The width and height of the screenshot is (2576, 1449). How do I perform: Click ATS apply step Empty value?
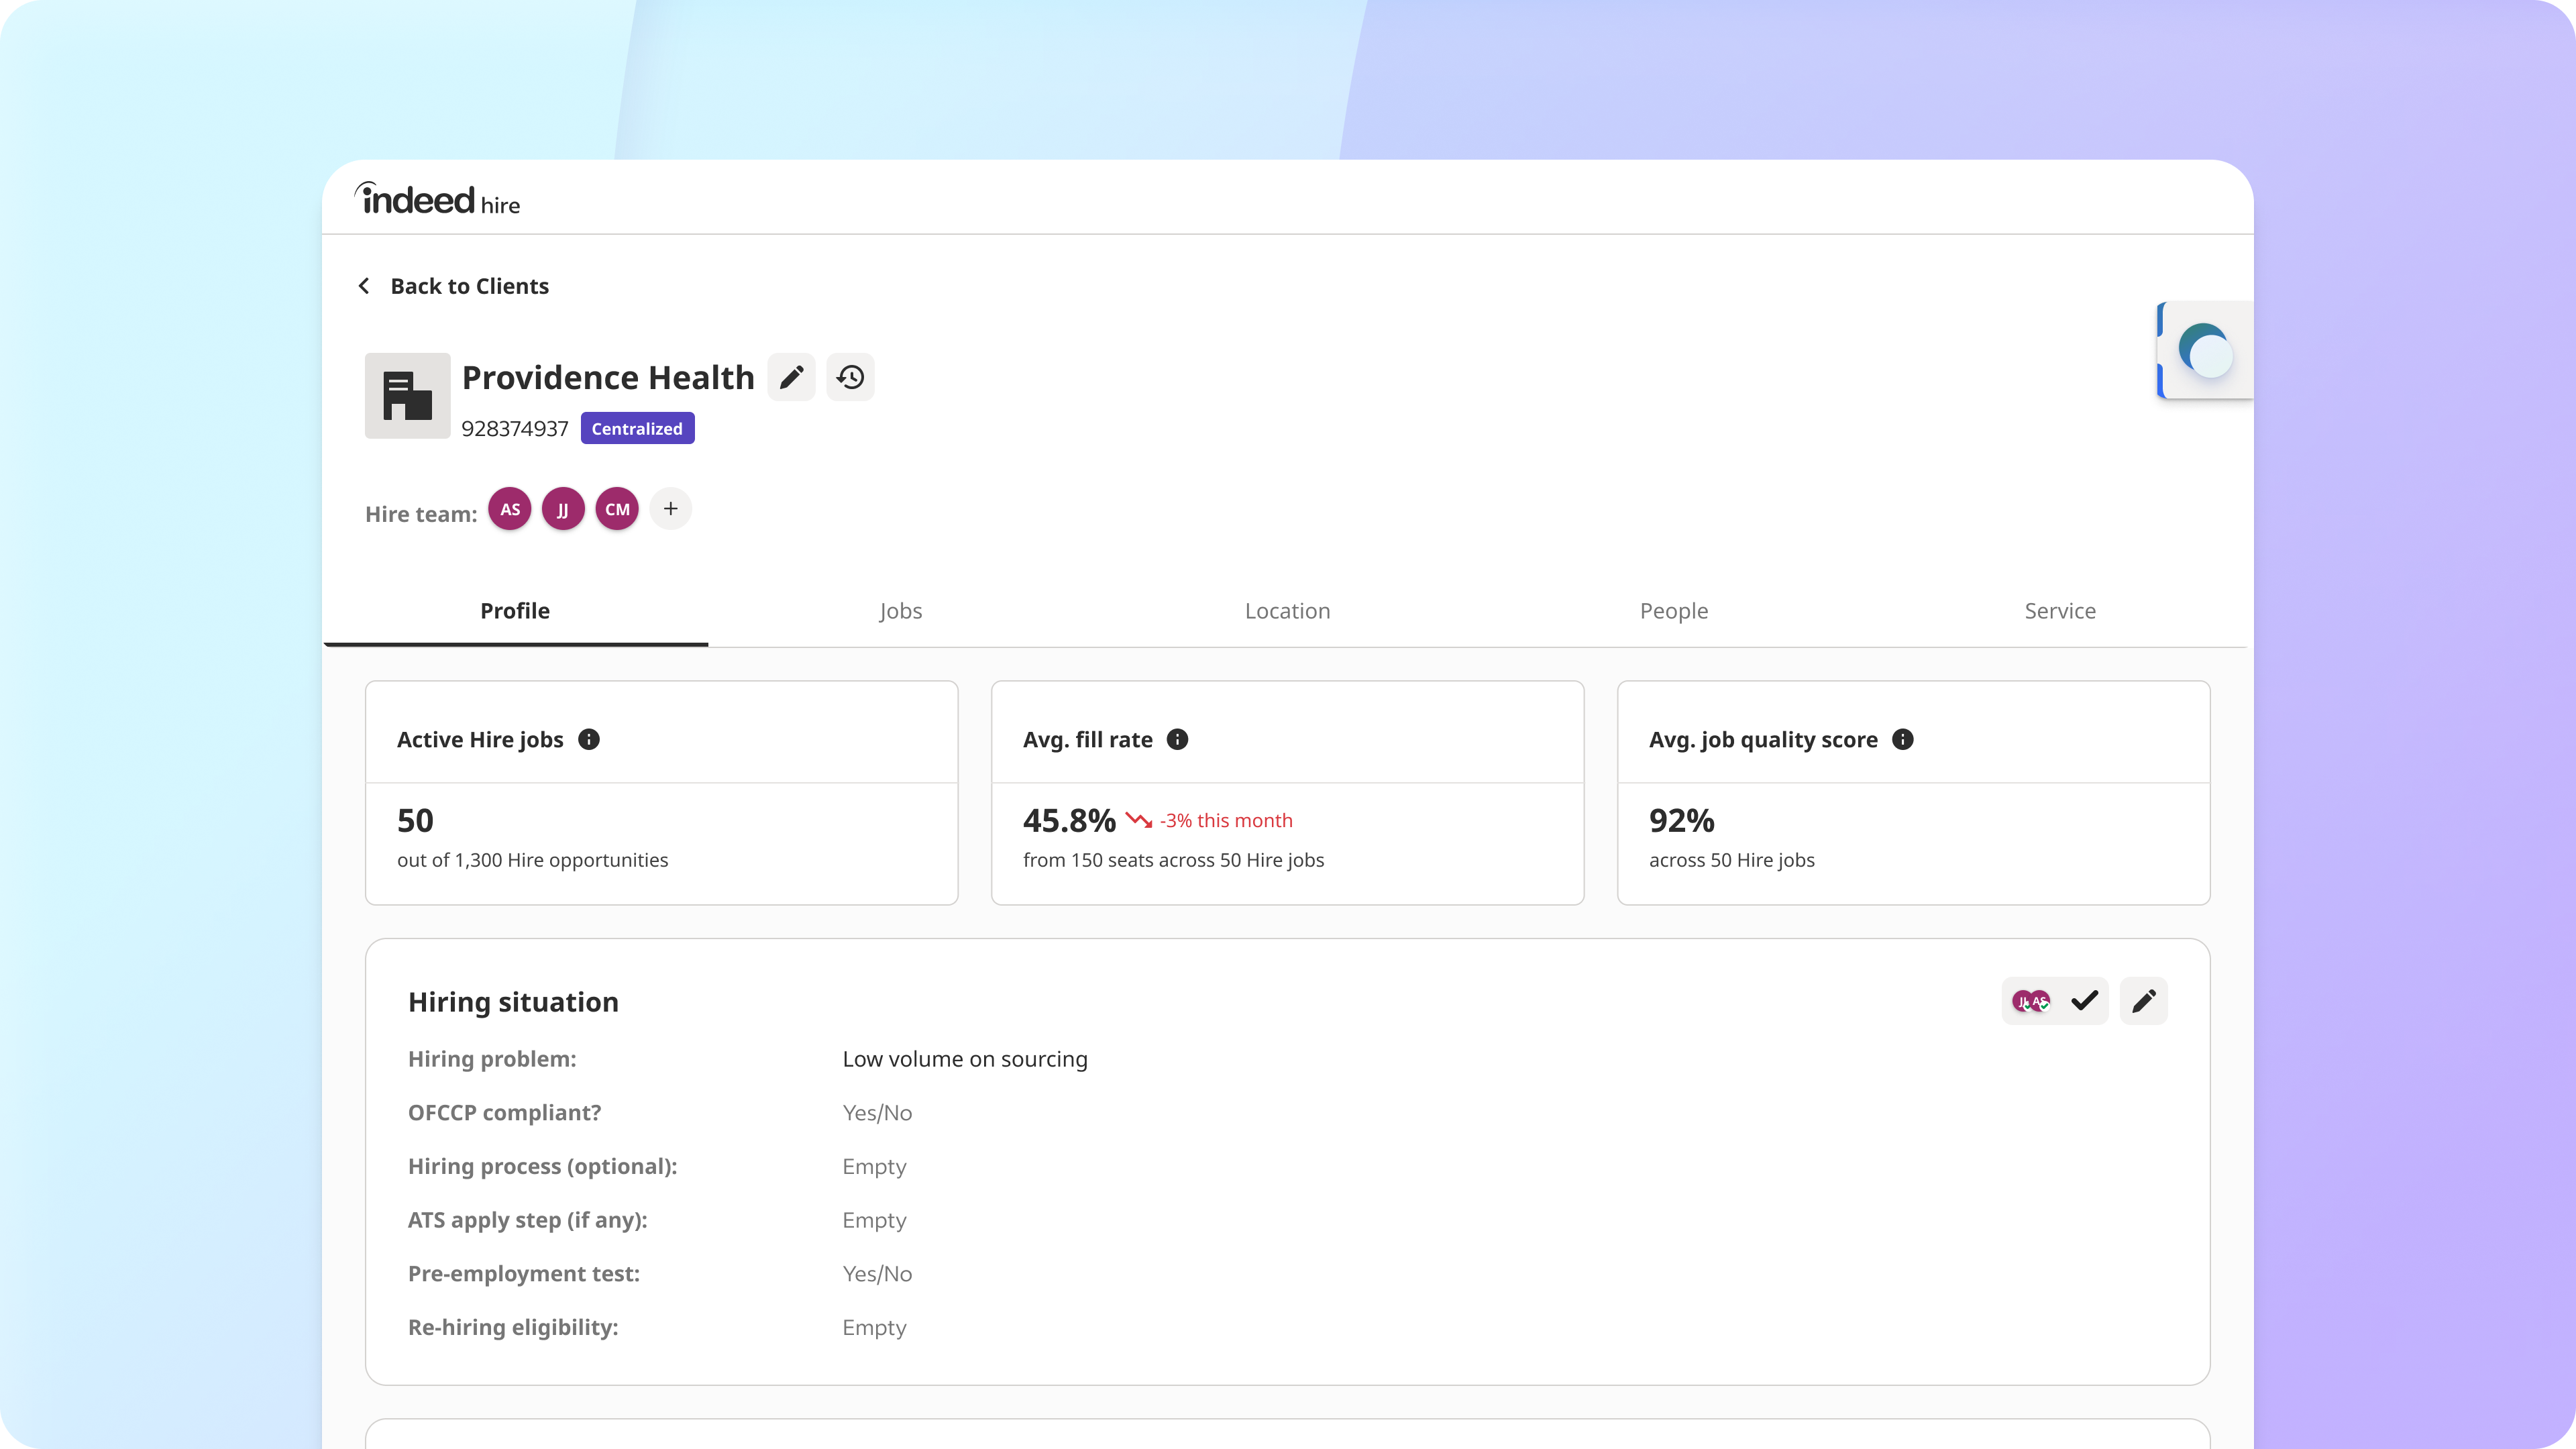(874, 1220)
